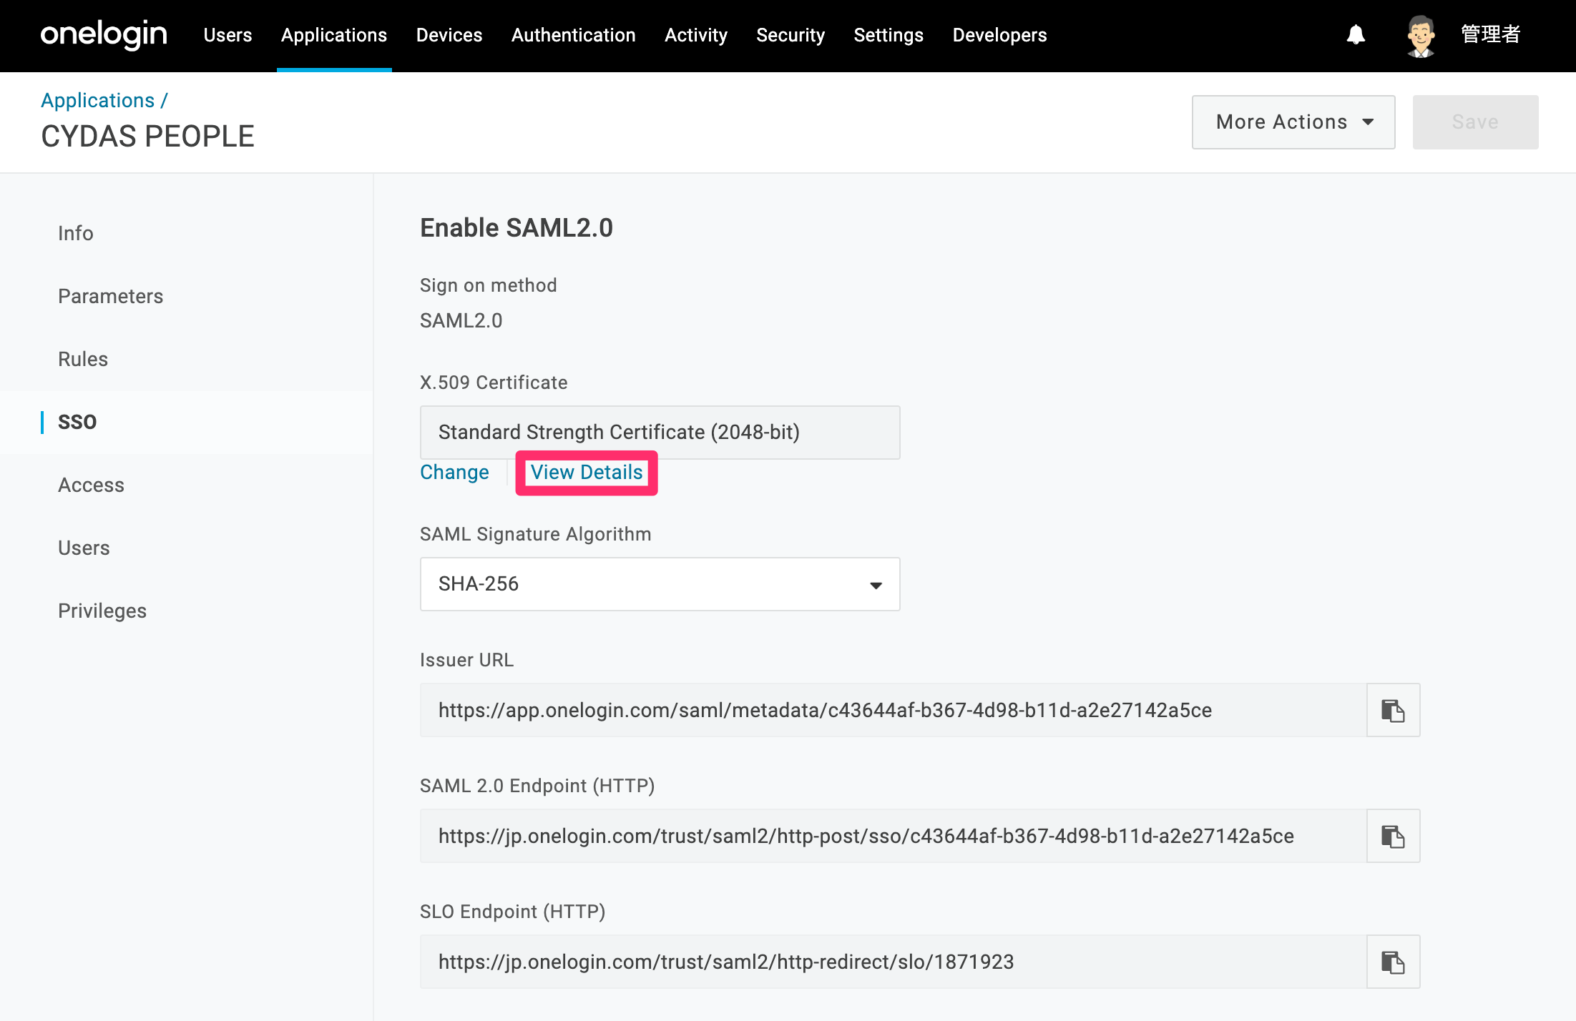Open the Users top menu
Screen dimensions: 1576x1021
(x=227, y=35)
